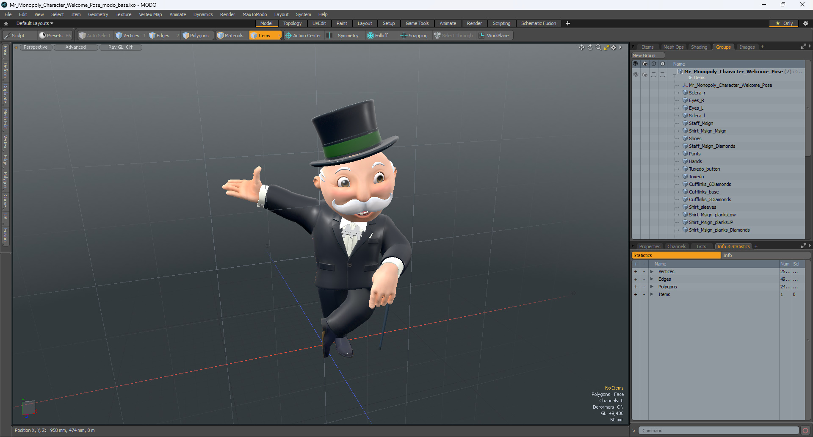Open layout settings gear in top-right corner
The width and height of the screenshot is (813, 437).
point(806,23)
